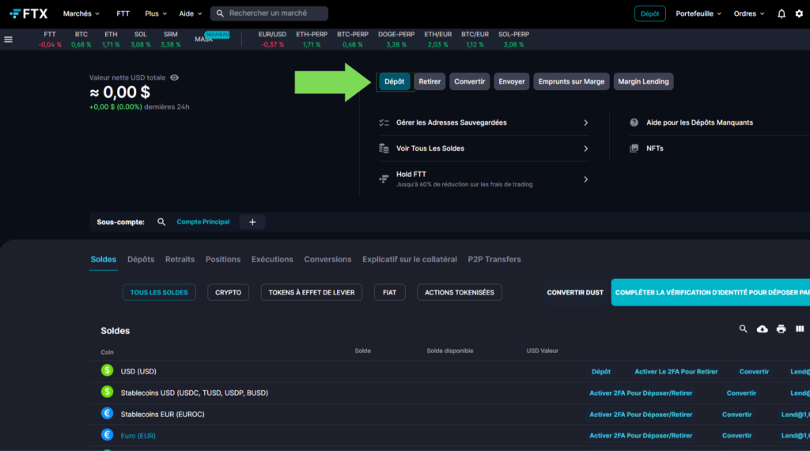Viewport: 810px width, 451px height.
Task: Click the Rechercher un marché search field
Action: 273,13
